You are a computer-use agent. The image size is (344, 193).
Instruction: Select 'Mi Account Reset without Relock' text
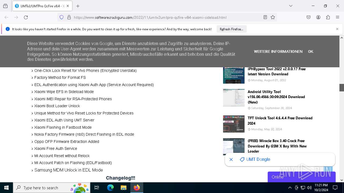pyautogui.click(x=62, y=156)
